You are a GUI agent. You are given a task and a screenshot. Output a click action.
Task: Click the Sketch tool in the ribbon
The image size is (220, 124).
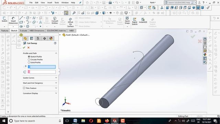(4, 19)
